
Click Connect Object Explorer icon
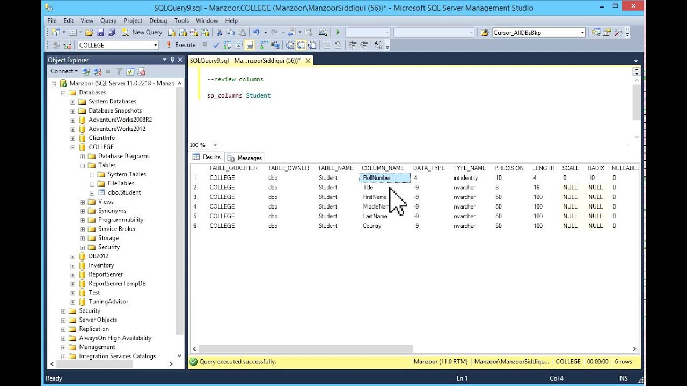tap(87, 71)
